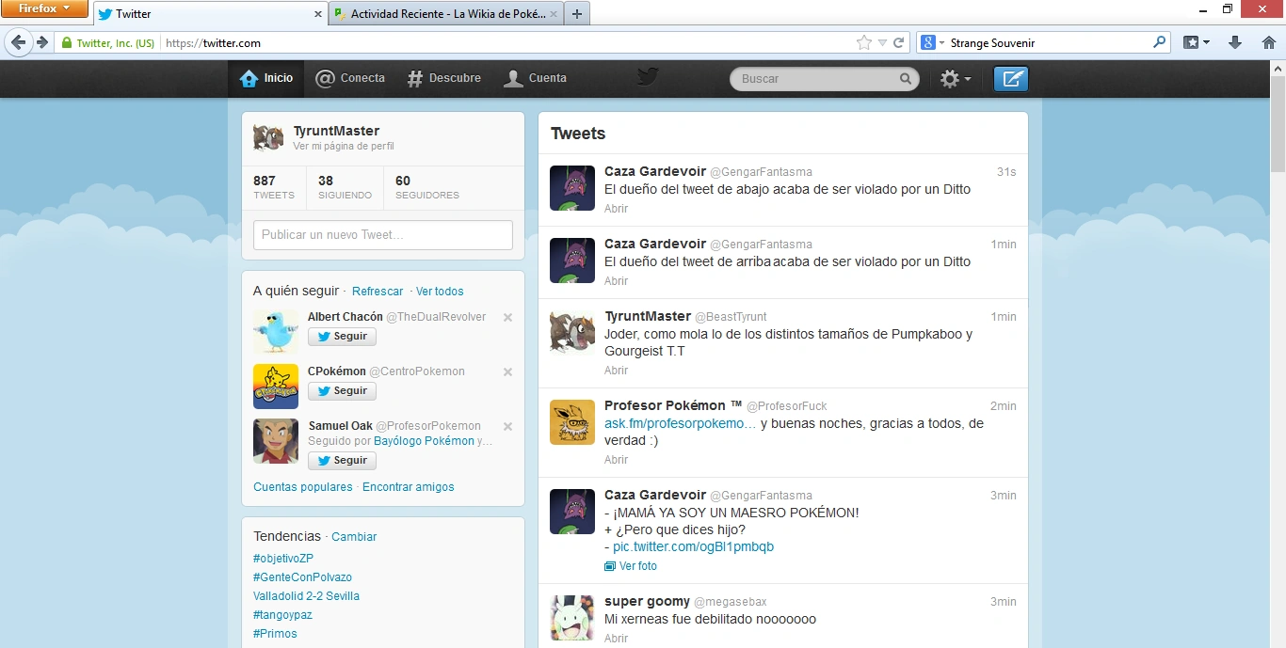This screenshot has width=1286, height=648.
Task: Open a new browser tab
Action: tap(577, 14)
